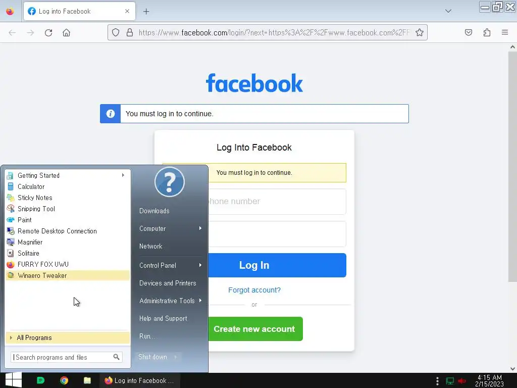Screen dimensions: 517x388
Task: Click the back navigation arrow
Action: pyautogui.click(x=12, y=33)
